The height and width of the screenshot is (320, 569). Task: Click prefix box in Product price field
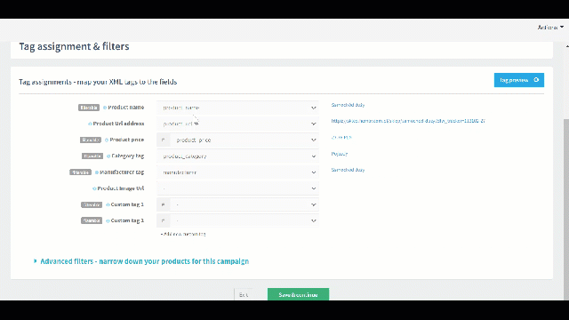(164, 140)
